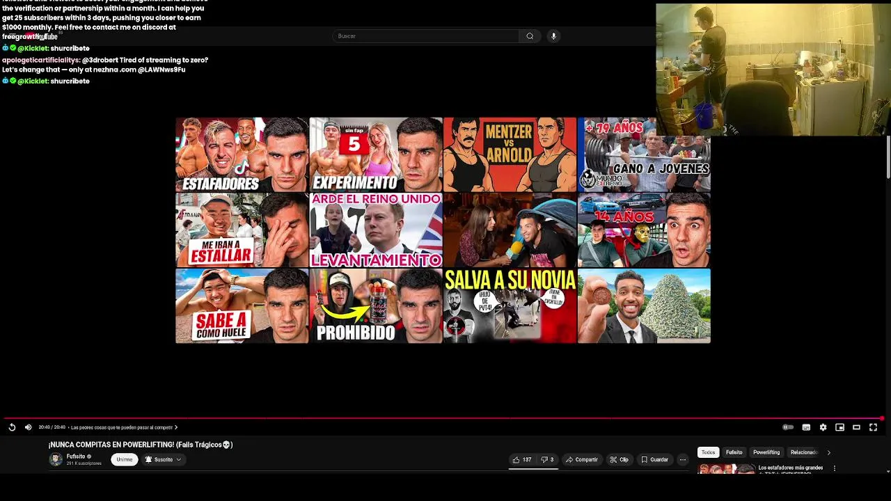Toggle theater mode
This screenshot has width=891, height=501.
tap(856, 427)
